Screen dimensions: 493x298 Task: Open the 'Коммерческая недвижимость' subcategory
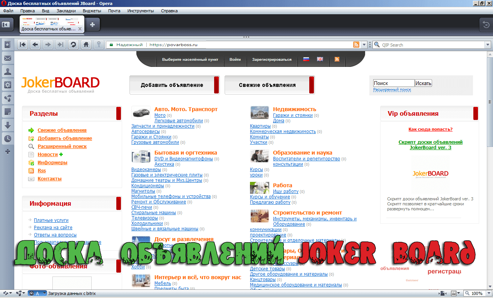point(283,132)
